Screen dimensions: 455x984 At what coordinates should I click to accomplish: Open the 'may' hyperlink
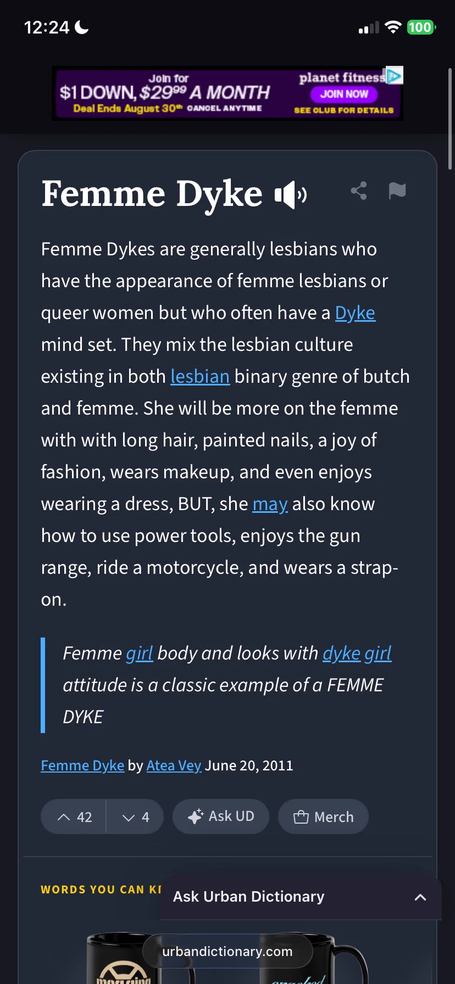[x=270, y=504]
